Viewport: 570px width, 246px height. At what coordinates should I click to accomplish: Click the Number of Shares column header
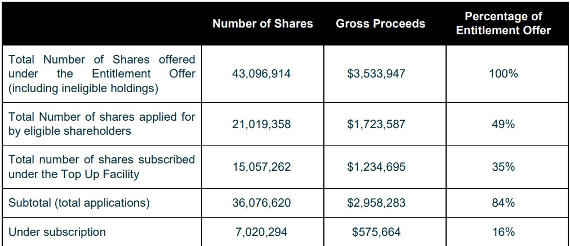[x=262, y=24]
